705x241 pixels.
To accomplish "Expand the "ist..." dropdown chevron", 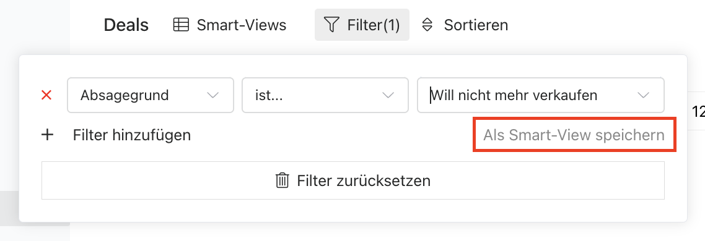I will tap(388, 95).
